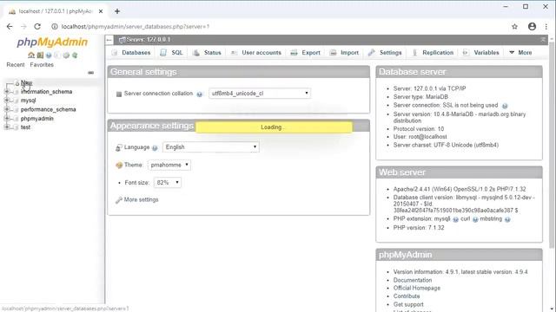This screenshot has width=556, height=312.
Task: Open the Import tab
Action: point(344,52)
